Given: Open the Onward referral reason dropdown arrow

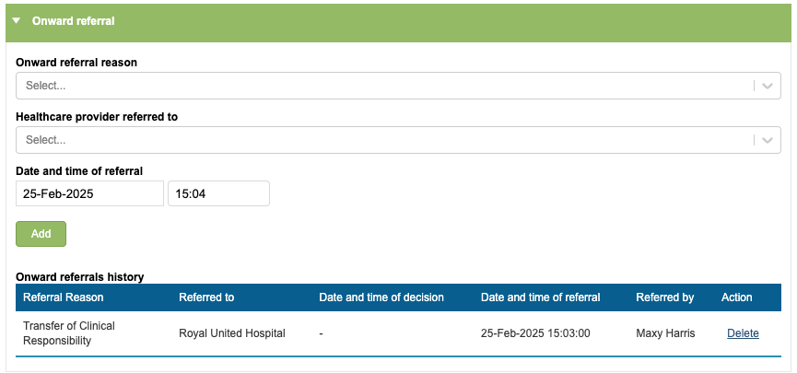Looking at the screenshot, I should coord(767,86).
